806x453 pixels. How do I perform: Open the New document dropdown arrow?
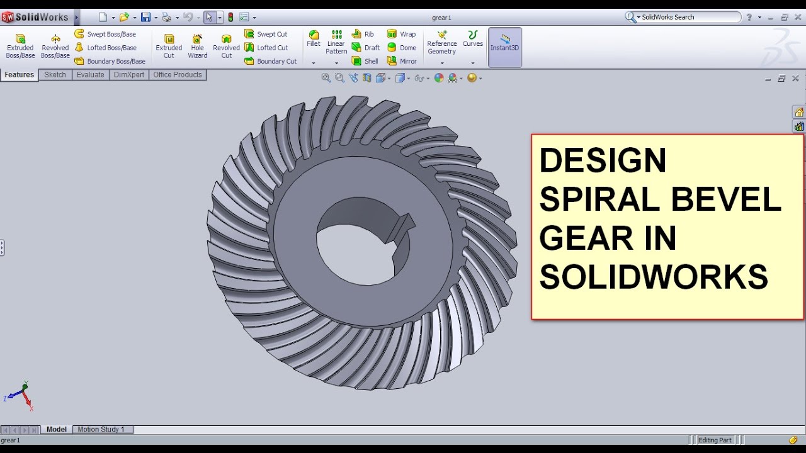click(x=113, y=18)
